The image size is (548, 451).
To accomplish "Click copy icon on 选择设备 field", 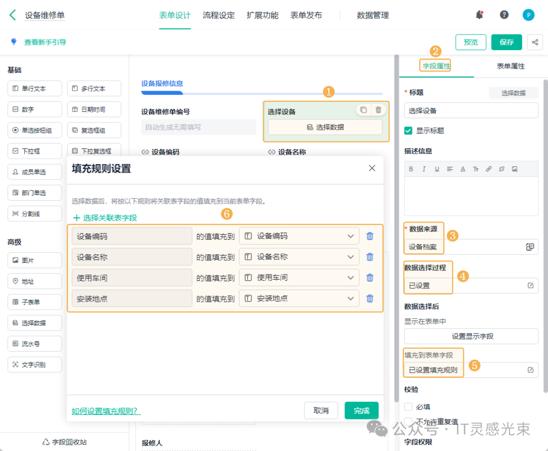I will (x=363, y=109).
